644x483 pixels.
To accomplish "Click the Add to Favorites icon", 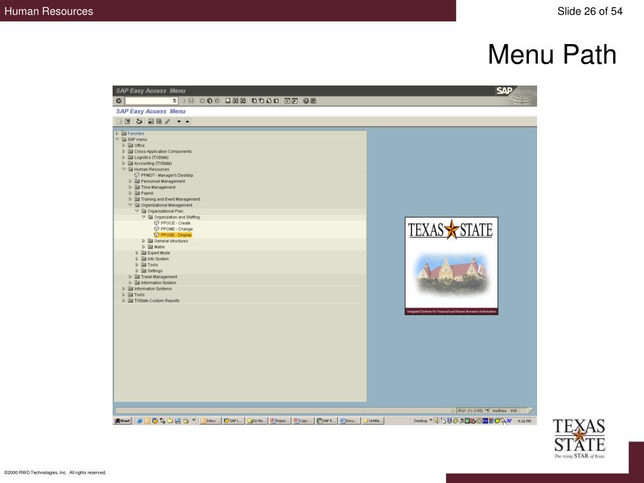I will (151, 121).
